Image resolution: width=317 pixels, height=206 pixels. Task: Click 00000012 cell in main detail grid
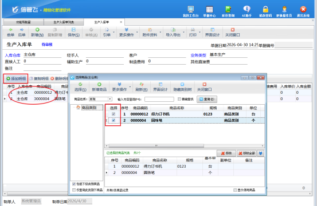point(43,92)
